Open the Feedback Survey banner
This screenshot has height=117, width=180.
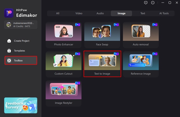[21, 105]
